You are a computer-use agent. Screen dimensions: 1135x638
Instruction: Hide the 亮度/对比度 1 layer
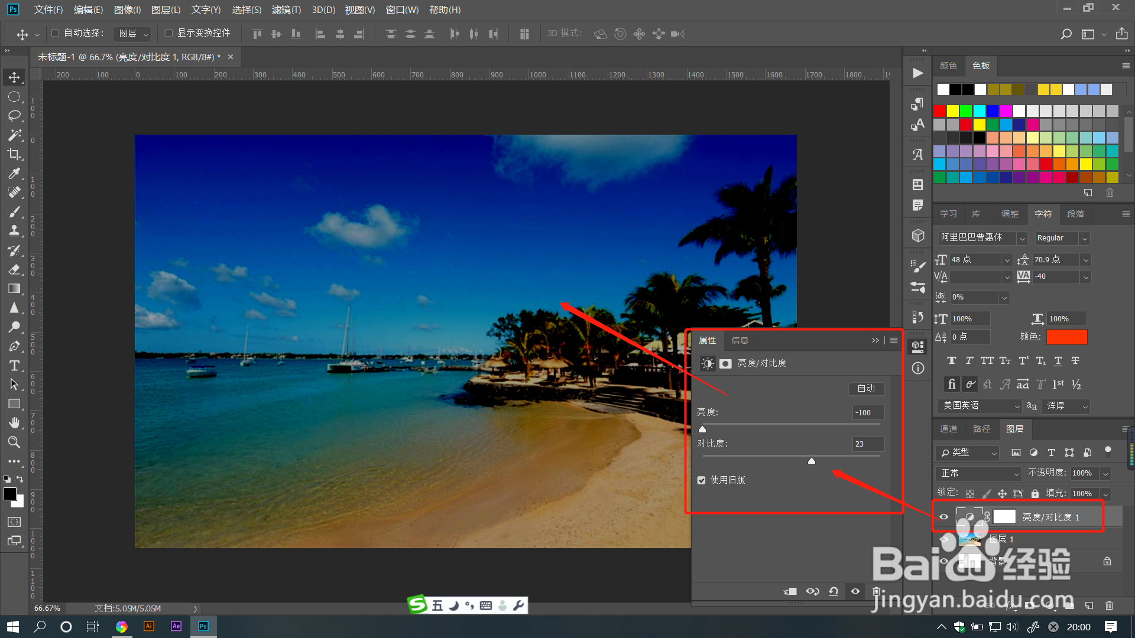click(943, 517)
